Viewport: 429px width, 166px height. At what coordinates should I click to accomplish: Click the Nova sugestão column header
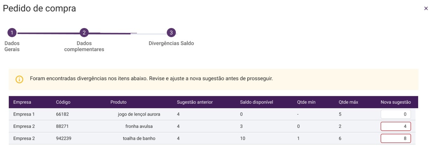click(x=396, y=102)
